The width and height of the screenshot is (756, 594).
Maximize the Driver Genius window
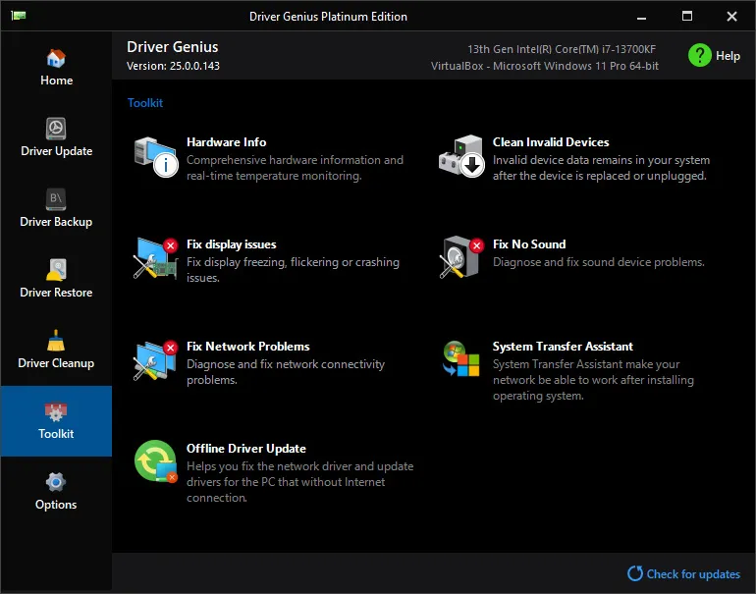(687, 17)
